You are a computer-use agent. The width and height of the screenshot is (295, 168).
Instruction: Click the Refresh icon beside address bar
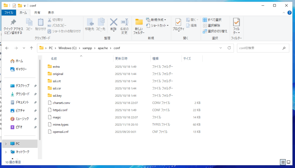229,48
